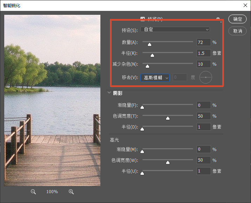Click the 半径(D) value field
Image resolution: width=251 pixels, height=203 pixels.
point(204,127)
